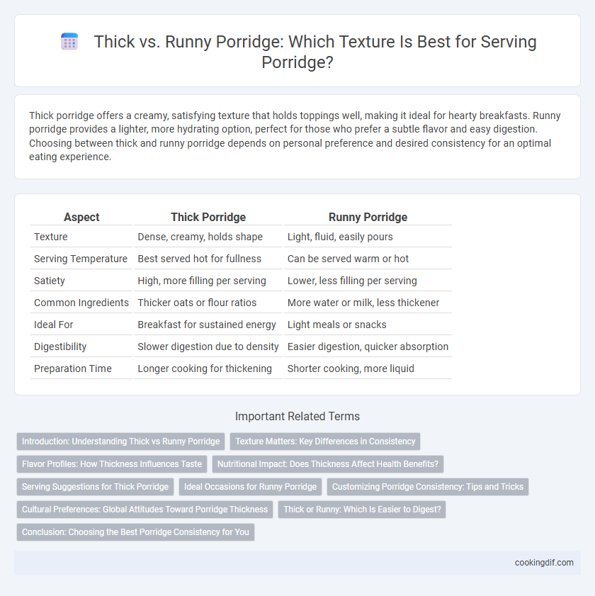Viewport: 595px width, 596px height.
Task: Click the 'Aspect' column header
Action: pos(81,217)
